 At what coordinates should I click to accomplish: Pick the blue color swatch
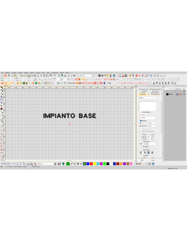[88, 164]
